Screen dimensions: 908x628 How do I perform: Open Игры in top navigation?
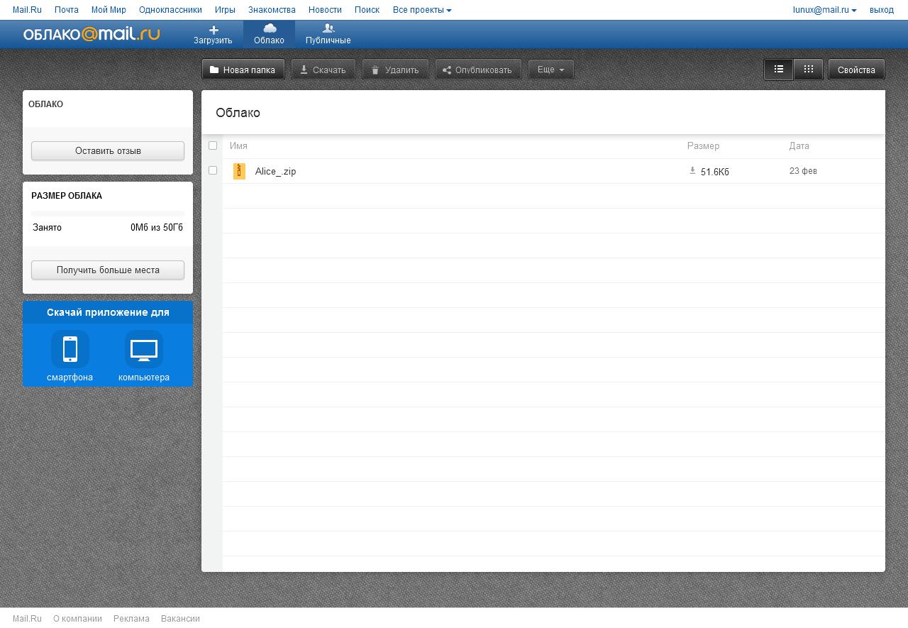(x=225, y=10)
